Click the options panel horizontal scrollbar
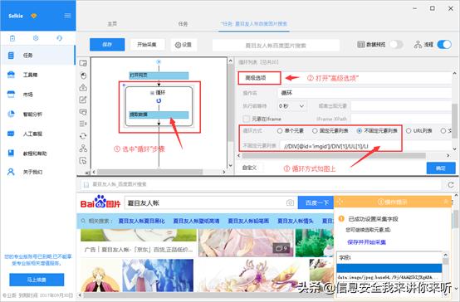 coord(334,155)
